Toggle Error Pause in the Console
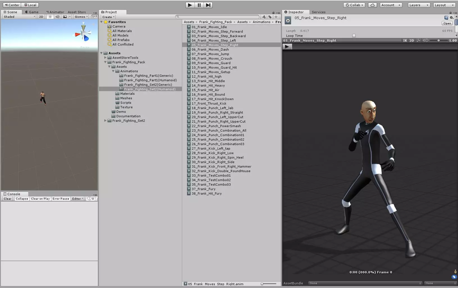The width and height of the screenshot is (458, 288). [x=61, y=199]
